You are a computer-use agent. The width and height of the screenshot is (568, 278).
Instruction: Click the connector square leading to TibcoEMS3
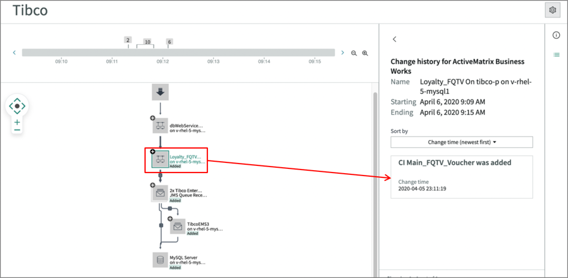(170, 208)
